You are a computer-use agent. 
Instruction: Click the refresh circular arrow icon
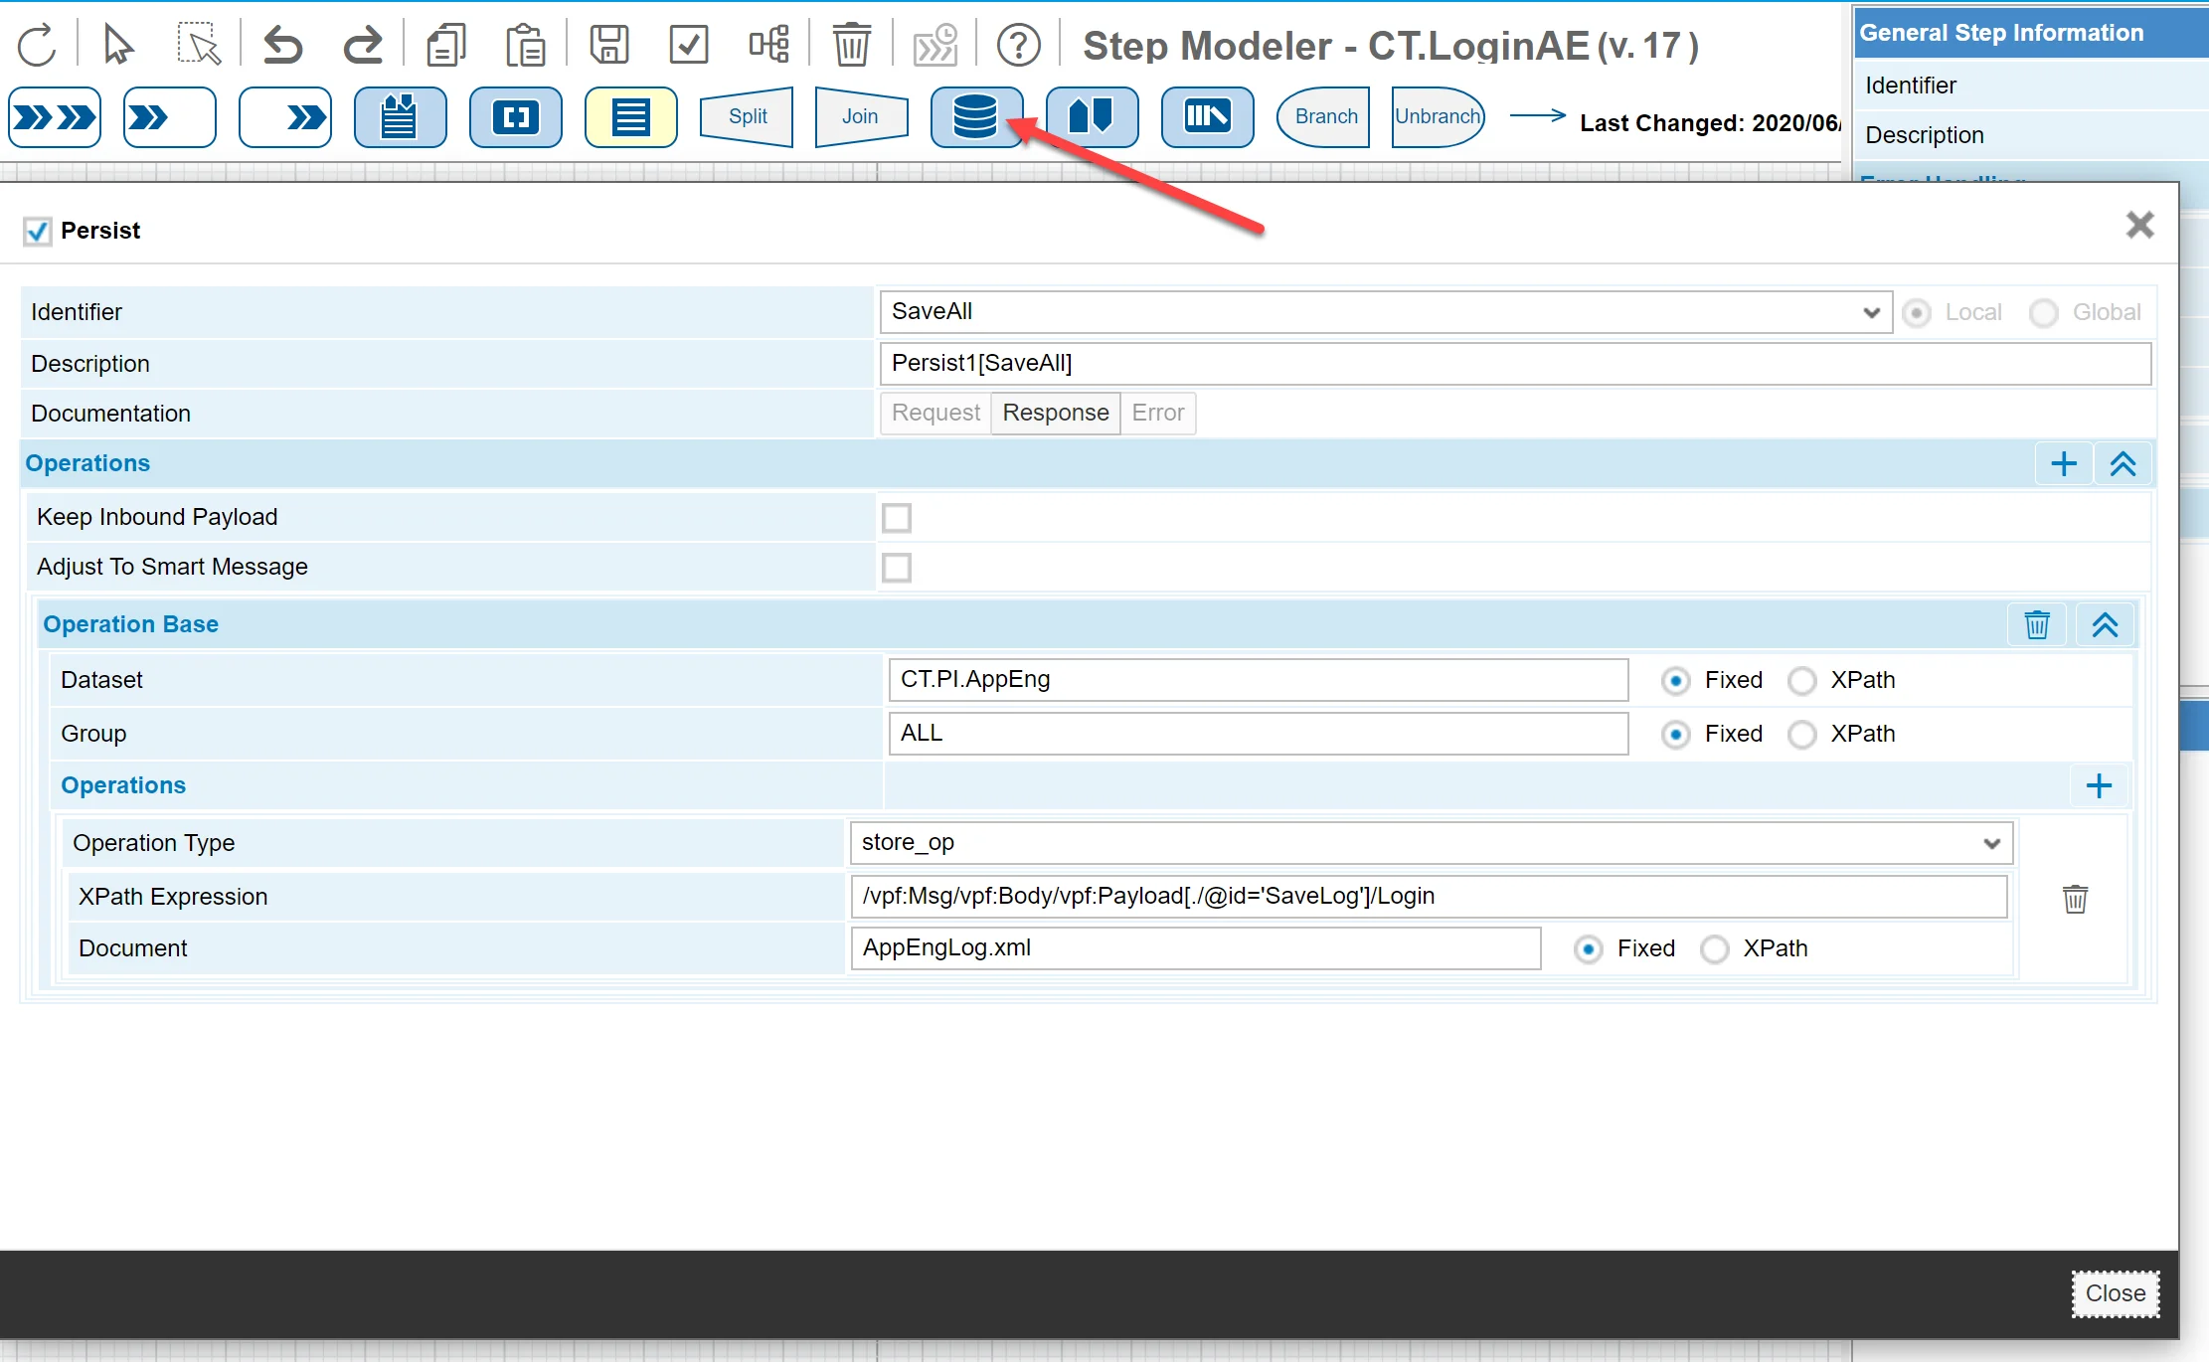pyautogui.click(x=38, y=46)
